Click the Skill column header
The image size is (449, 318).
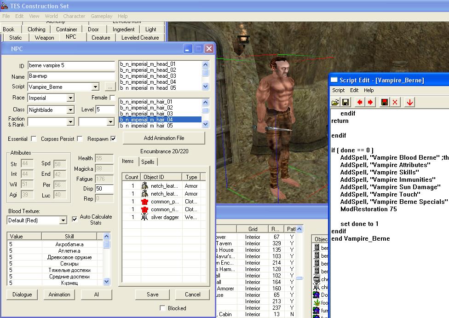[69, 237]
